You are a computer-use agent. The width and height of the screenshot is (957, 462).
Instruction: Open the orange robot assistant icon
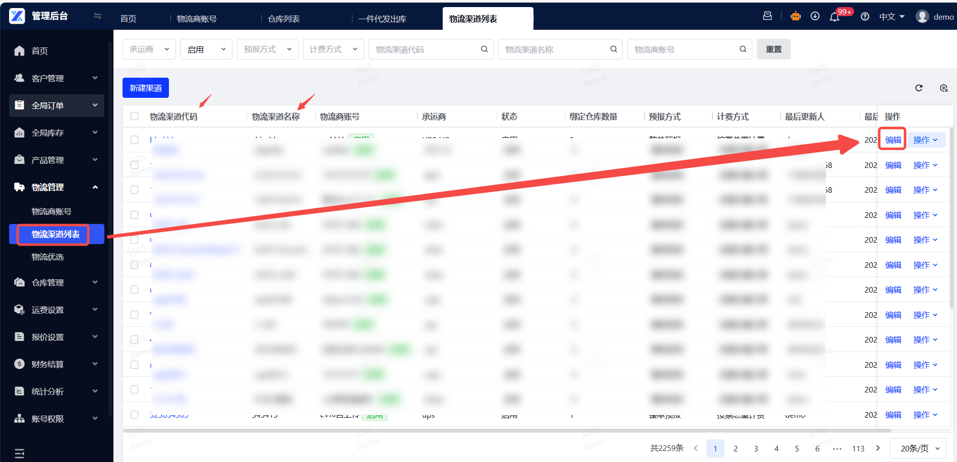[796, 16]
